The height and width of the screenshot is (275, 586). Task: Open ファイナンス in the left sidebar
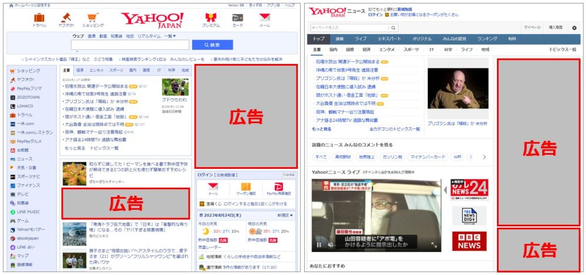[x=25, y=185]
